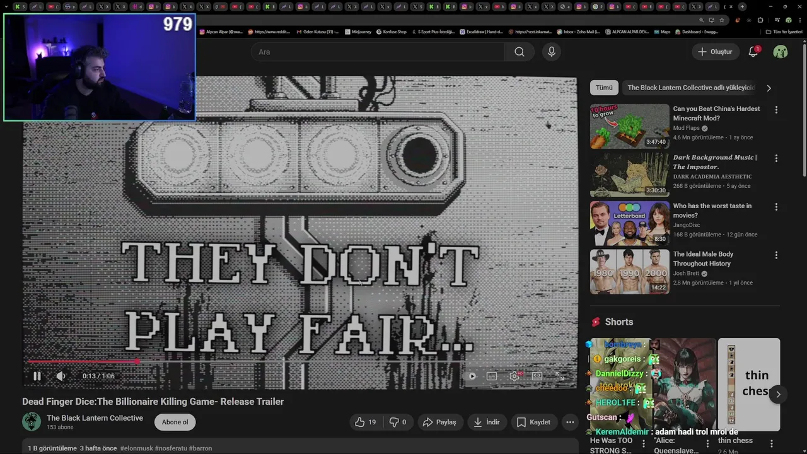807x454 pixels.
Task: Open the Inbox - Zoho Mail bookmark
Action: point(578,32)
